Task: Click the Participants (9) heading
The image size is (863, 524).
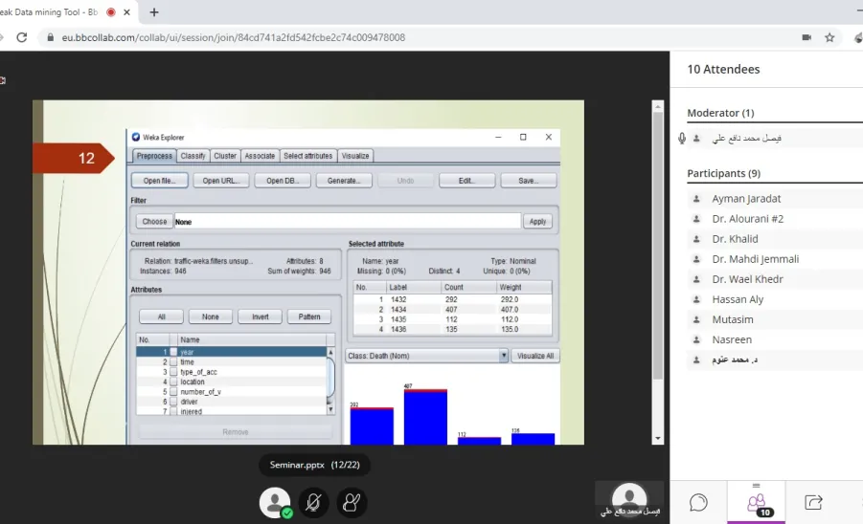Action: point(724,173)
